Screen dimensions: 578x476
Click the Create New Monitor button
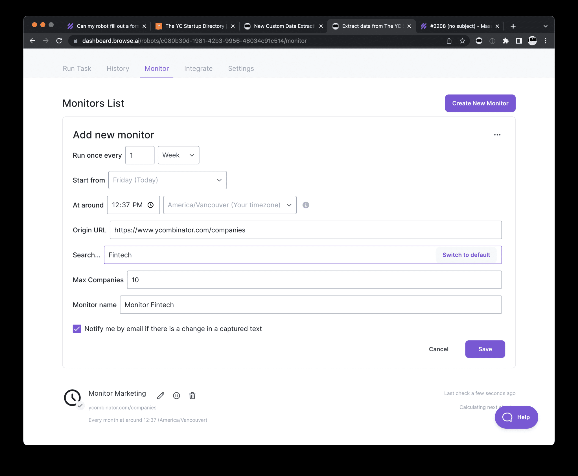click(480, 103)
